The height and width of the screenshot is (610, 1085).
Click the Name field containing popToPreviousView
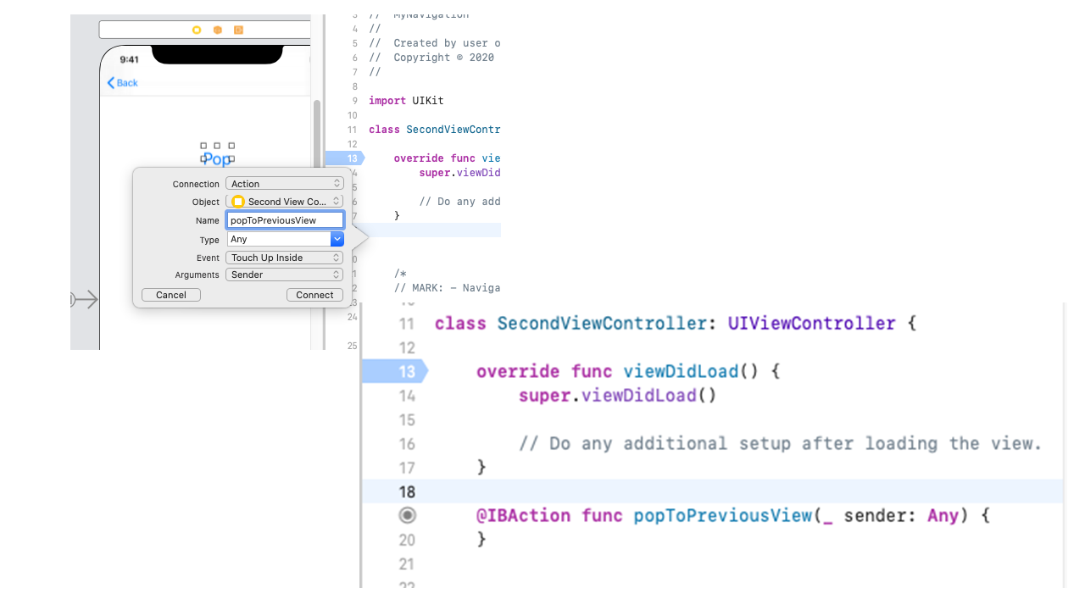coord(284,220)
